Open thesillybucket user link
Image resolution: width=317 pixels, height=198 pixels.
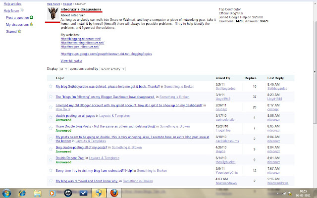[226, 162]
